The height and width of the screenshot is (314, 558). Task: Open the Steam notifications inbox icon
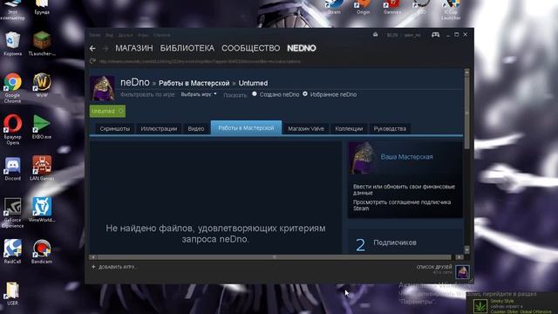(375, 35)
